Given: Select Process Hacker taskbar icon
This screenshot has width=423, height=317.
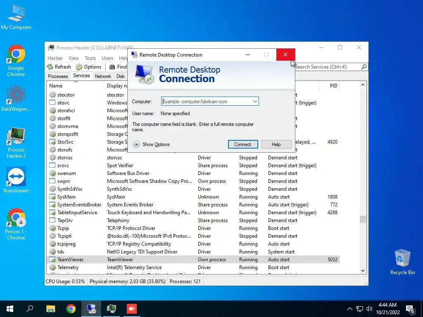Looking at the screenshot, I should 112,309.
